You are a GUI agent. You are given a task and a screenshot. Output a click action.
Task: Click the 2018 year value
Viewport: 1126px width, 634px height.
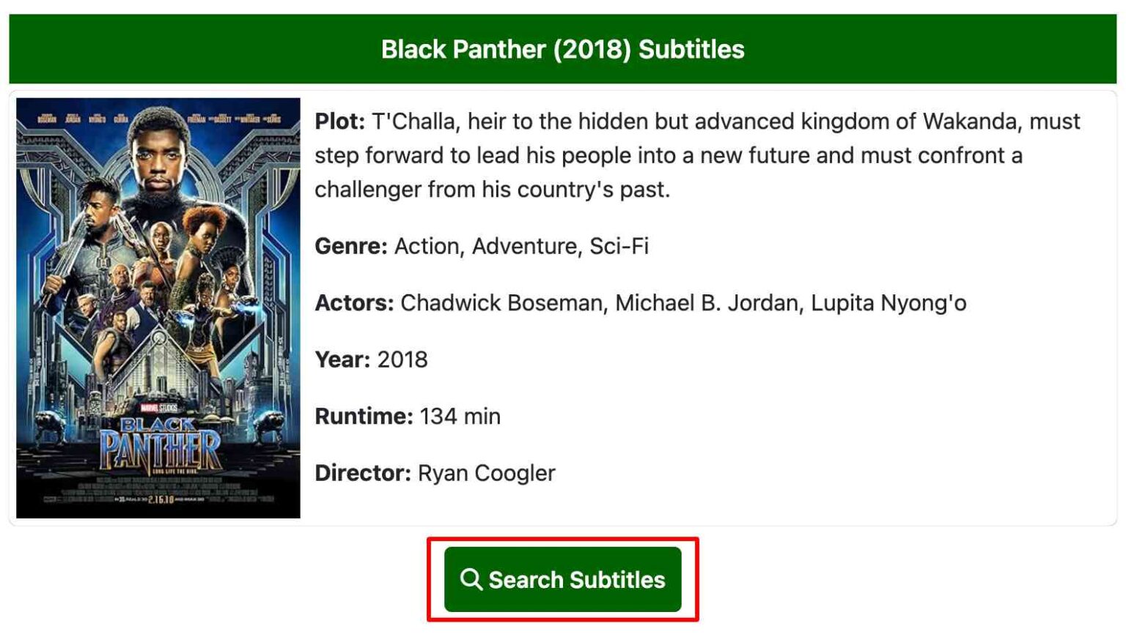pos(402,359)
